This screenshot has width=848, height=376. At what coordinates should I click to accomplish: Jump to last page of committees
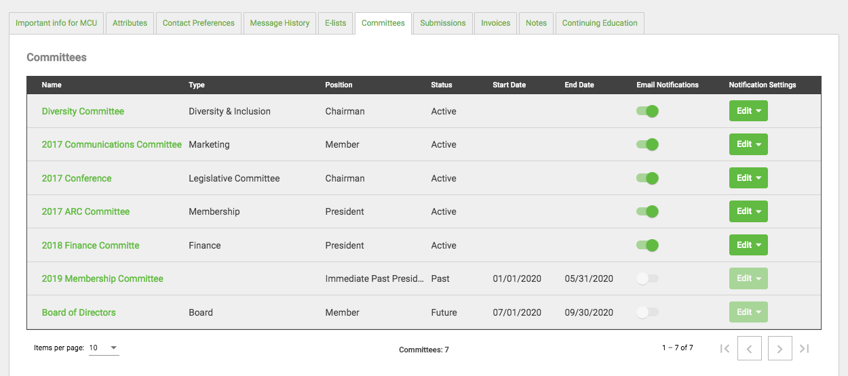pos(805,348)
